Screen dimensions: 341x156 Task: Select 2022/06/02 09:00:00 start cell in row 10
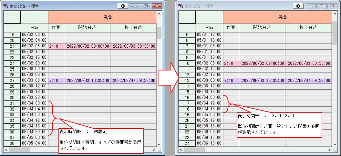point(262,63)
